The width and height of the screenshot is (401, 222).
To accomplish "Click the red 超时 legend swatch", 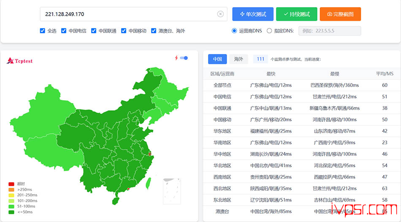I will pyautogui.click(x=11, y=184).
